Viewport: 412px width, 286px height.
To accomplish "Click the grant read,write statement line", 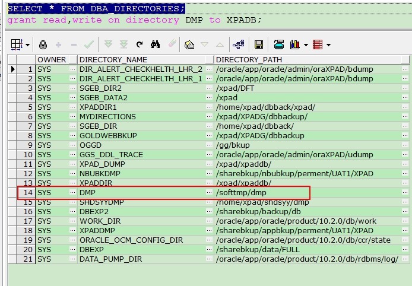I will tap(134, 20).
